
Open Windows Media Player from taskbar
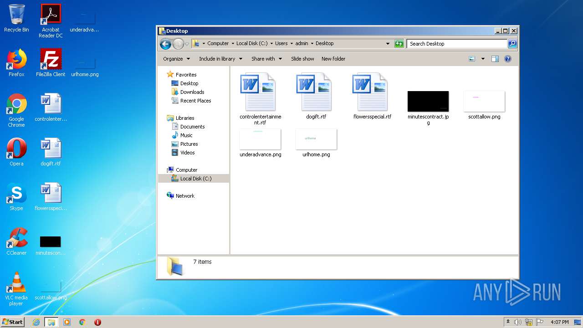67,322
